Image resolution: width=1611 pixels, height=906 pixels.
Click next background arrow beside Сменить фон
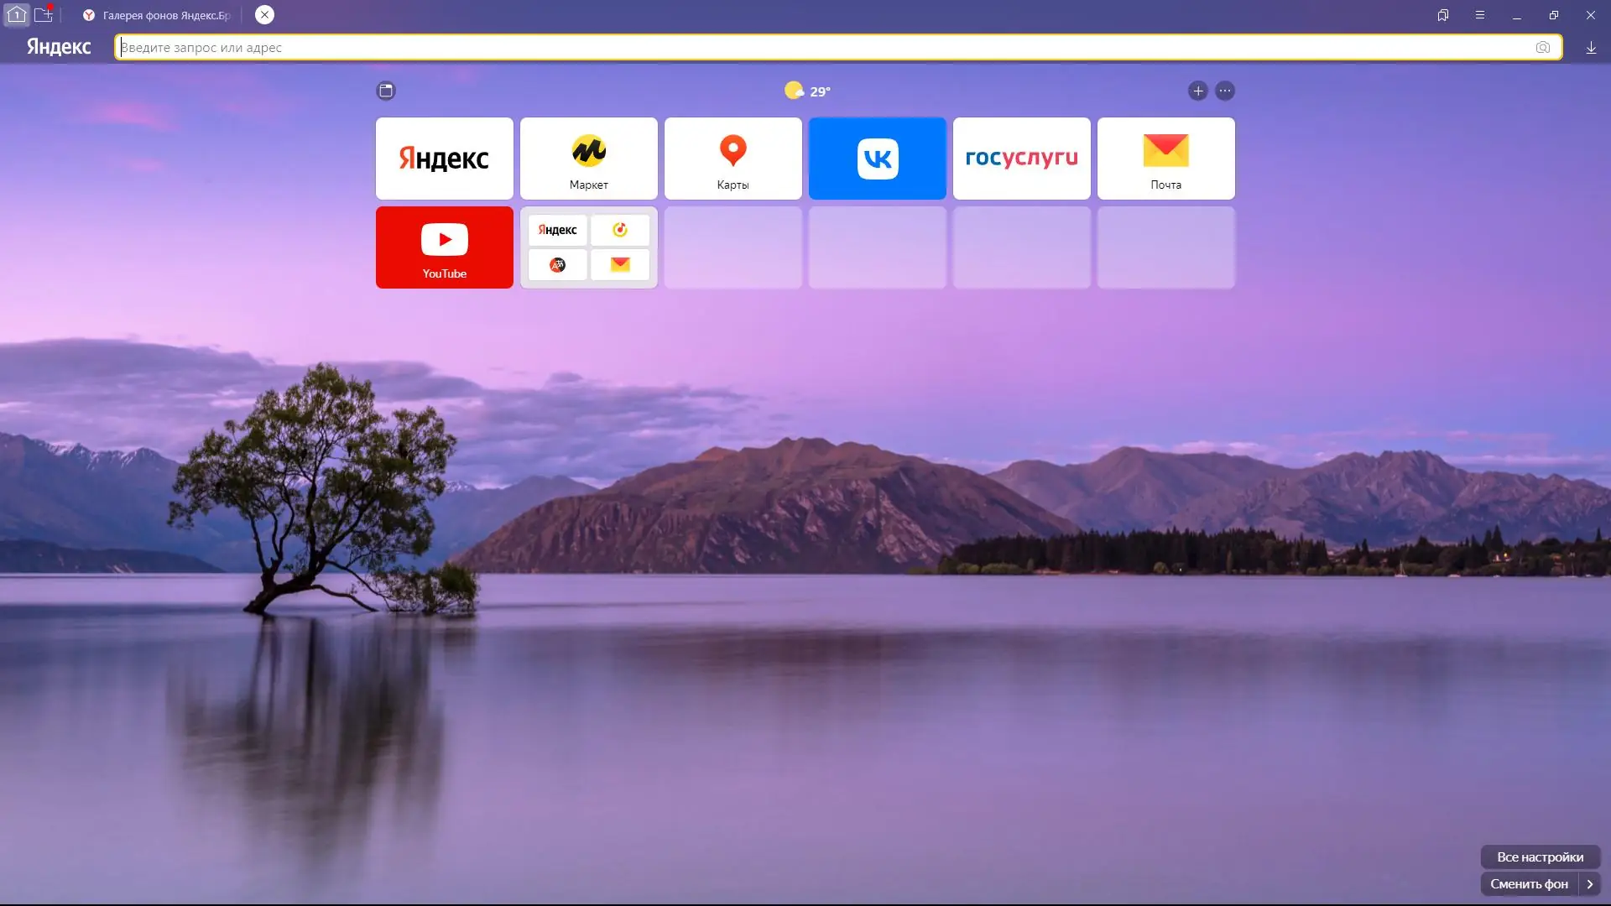(x=1590, y=884)
